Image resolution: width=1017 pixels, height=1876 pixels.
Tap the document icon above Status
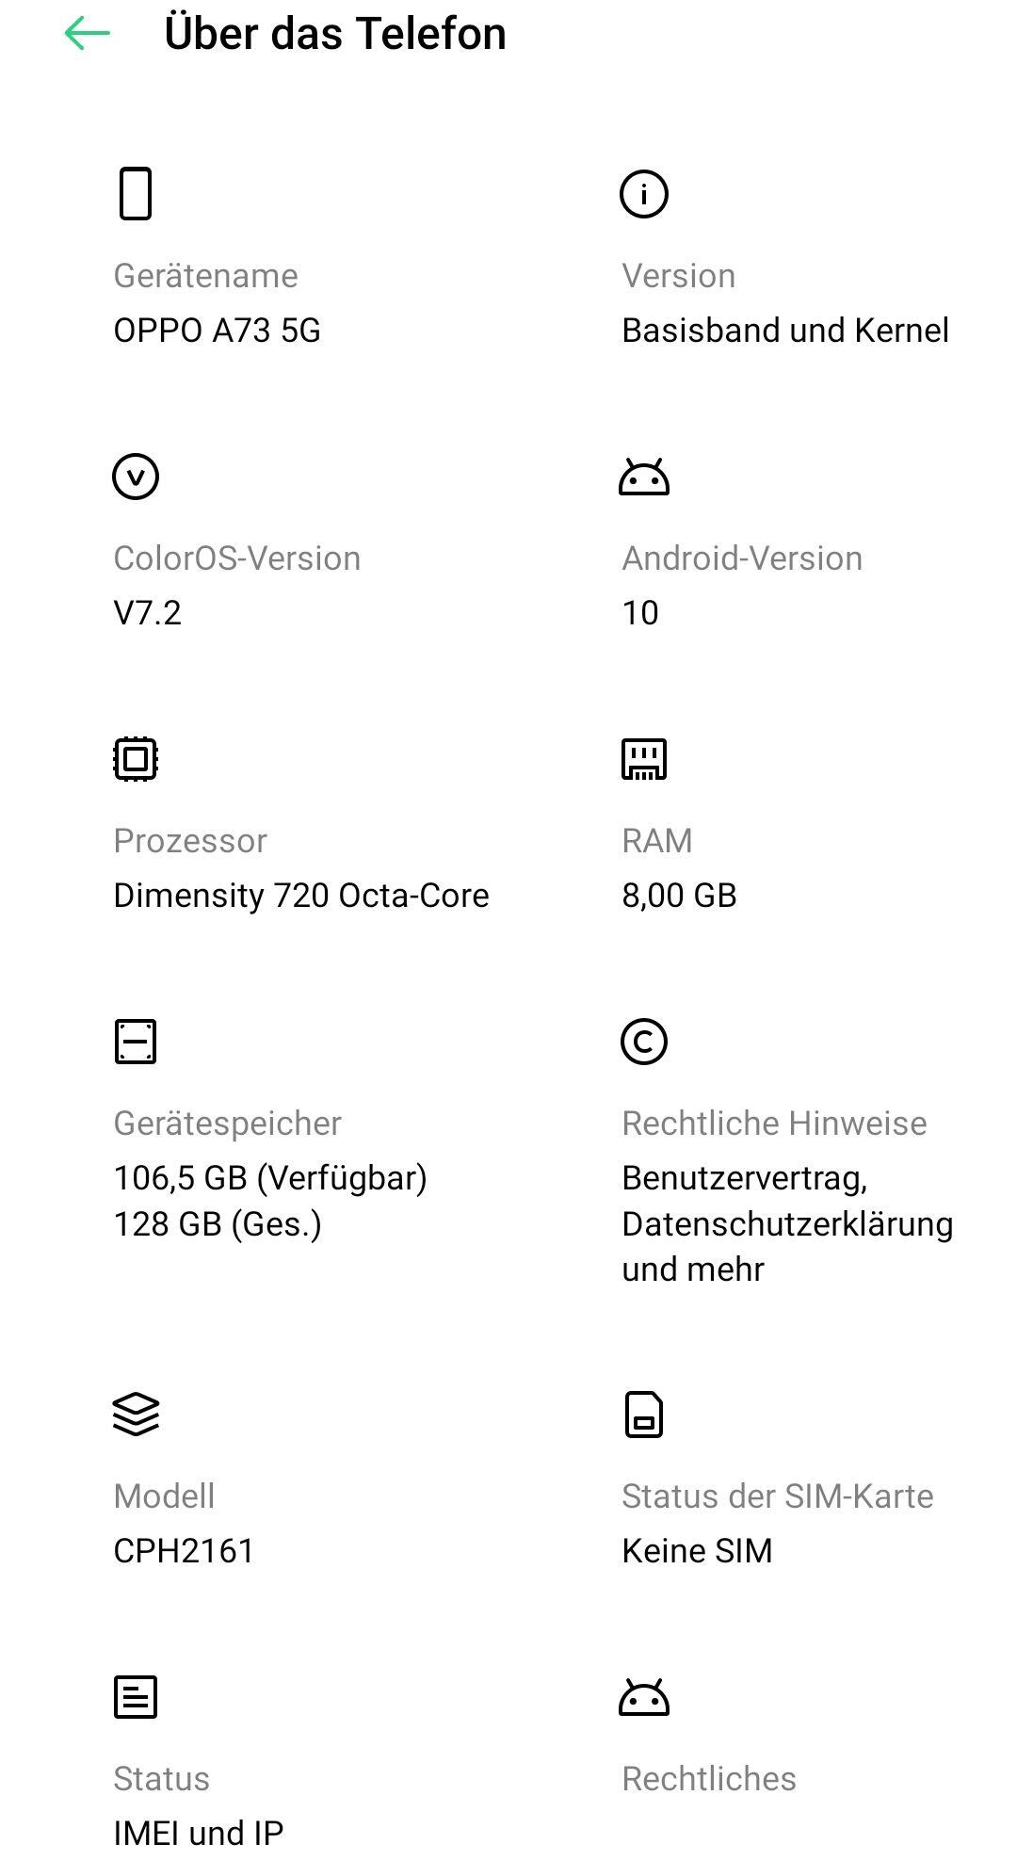point(136,1697)
